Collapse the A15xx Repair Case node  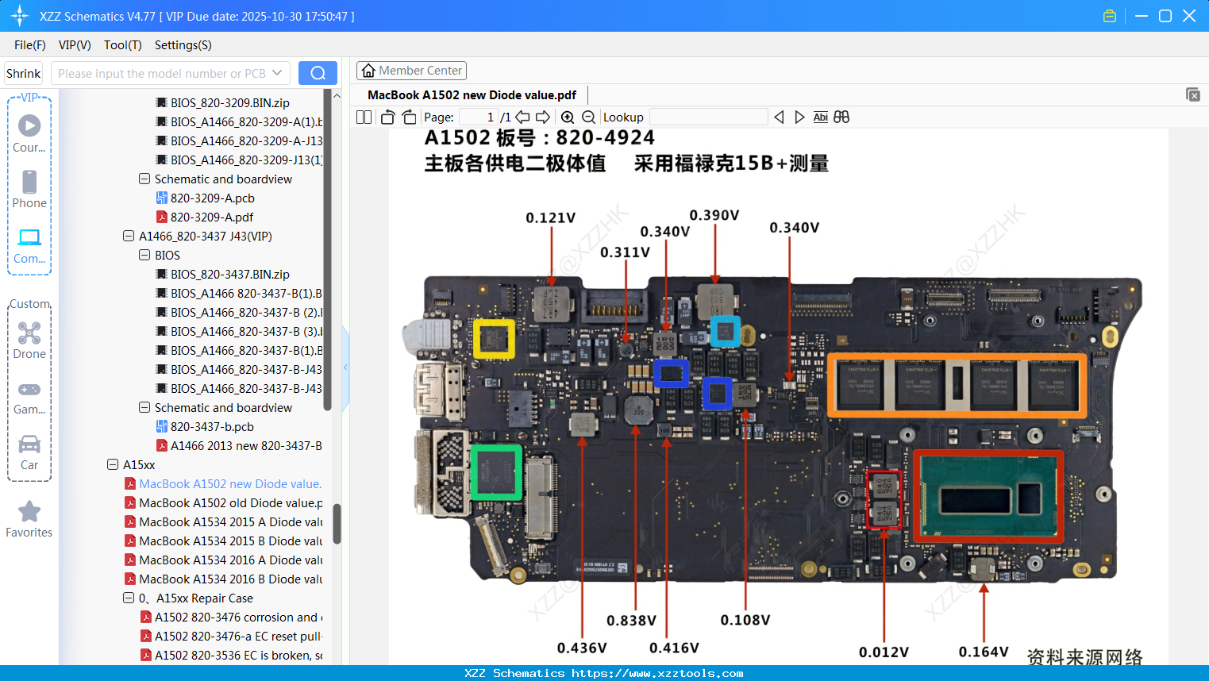[129, 598]
